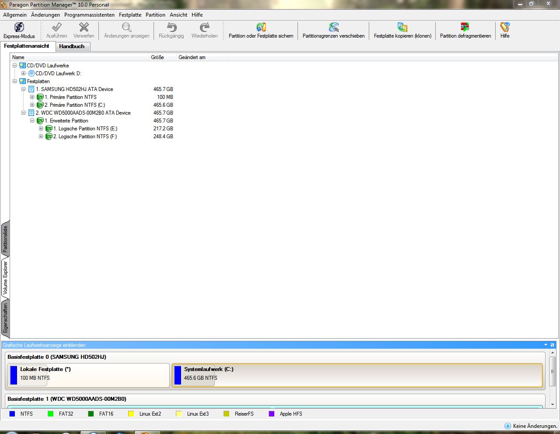560x434 pixels.
Task: Expand the Primäre Partition NTFS (C:) node
Action: 32,105
